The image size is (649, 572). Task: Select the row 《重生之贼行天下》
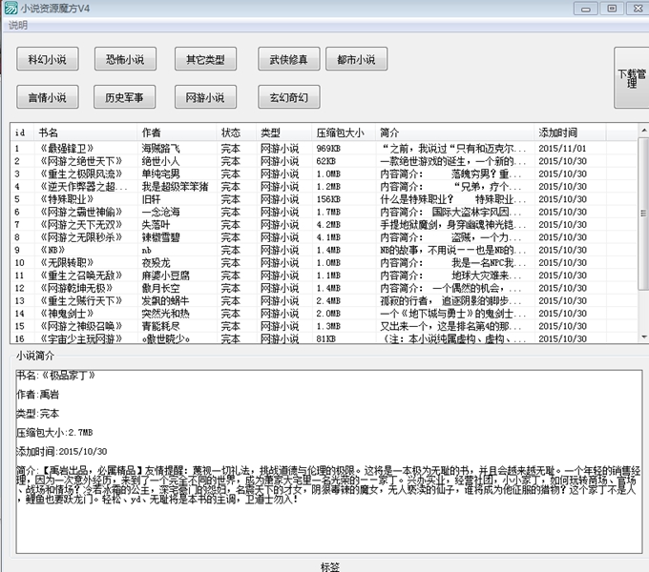pyautogui.click(x=324, y=301)
